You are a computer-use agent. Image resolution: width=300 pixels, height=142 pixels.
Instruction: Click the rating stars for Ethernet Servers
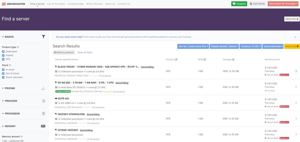[107, 92]
